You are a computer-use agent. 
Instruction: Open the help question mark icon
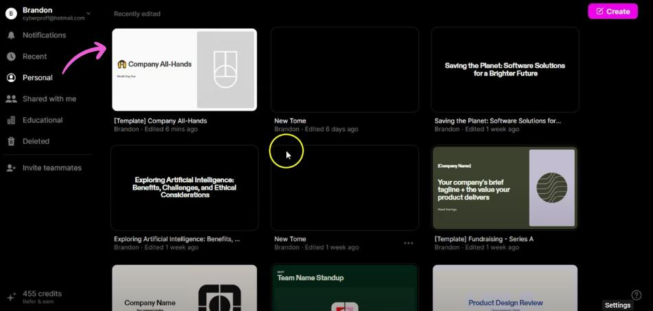pos(637,295)
